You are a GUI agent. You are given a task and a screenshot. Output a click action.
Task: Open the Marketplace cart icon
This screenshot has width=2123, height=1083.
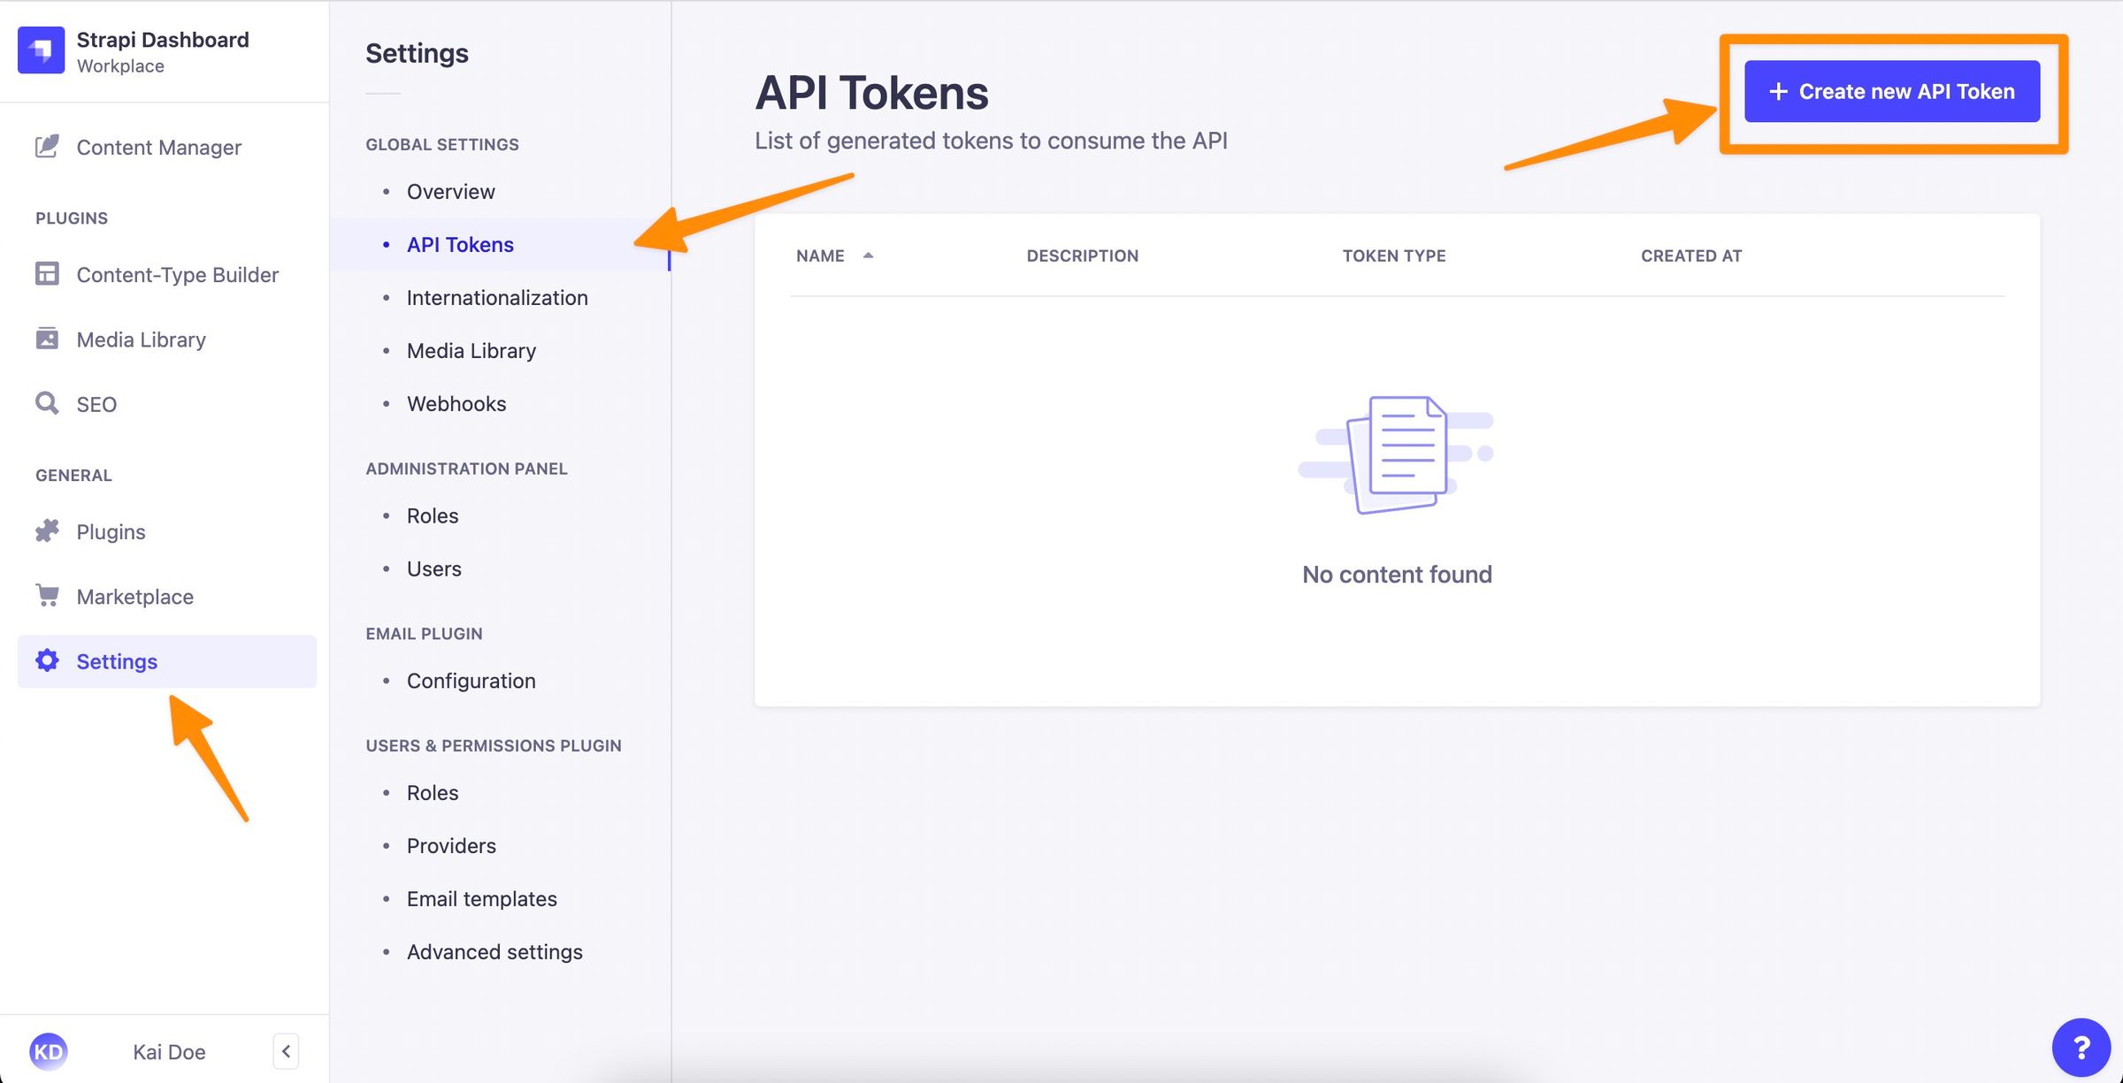47,596
